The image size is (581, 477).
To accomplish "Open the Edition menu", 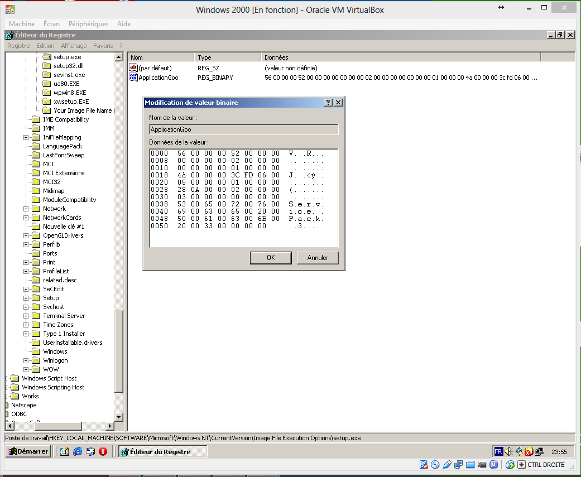I will [45, 46].
